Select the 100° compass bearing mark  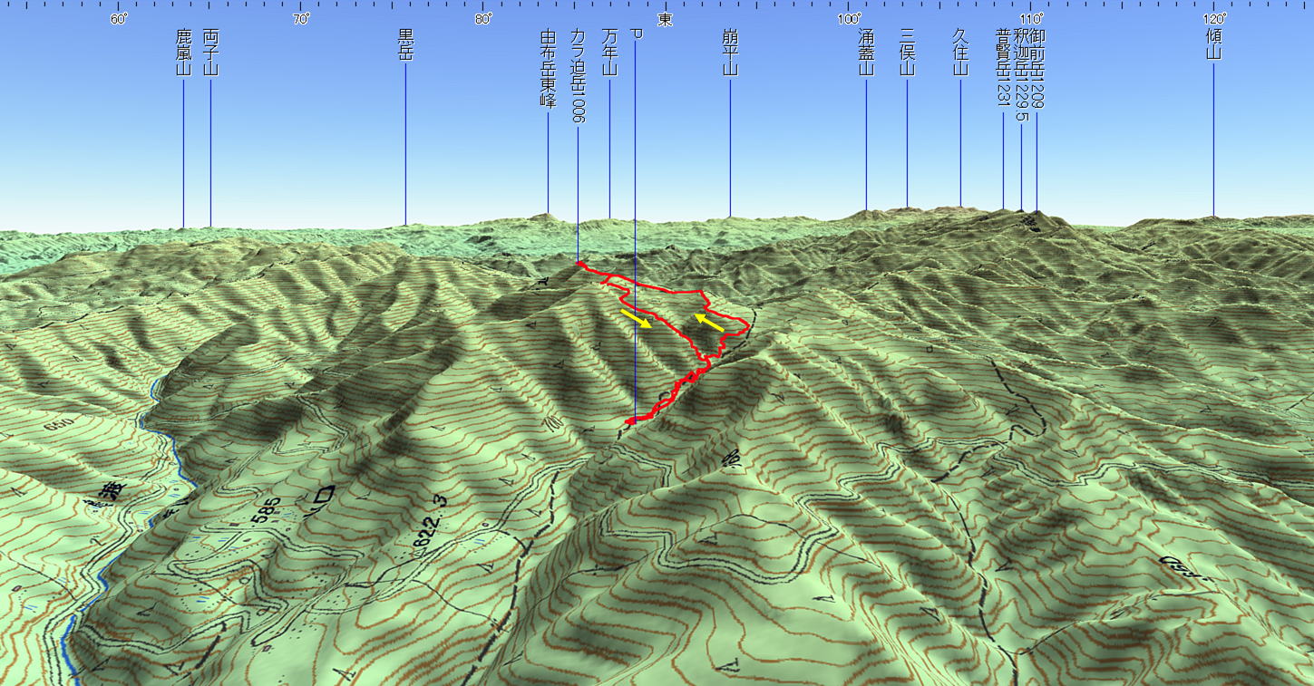(x=850, y=20)
